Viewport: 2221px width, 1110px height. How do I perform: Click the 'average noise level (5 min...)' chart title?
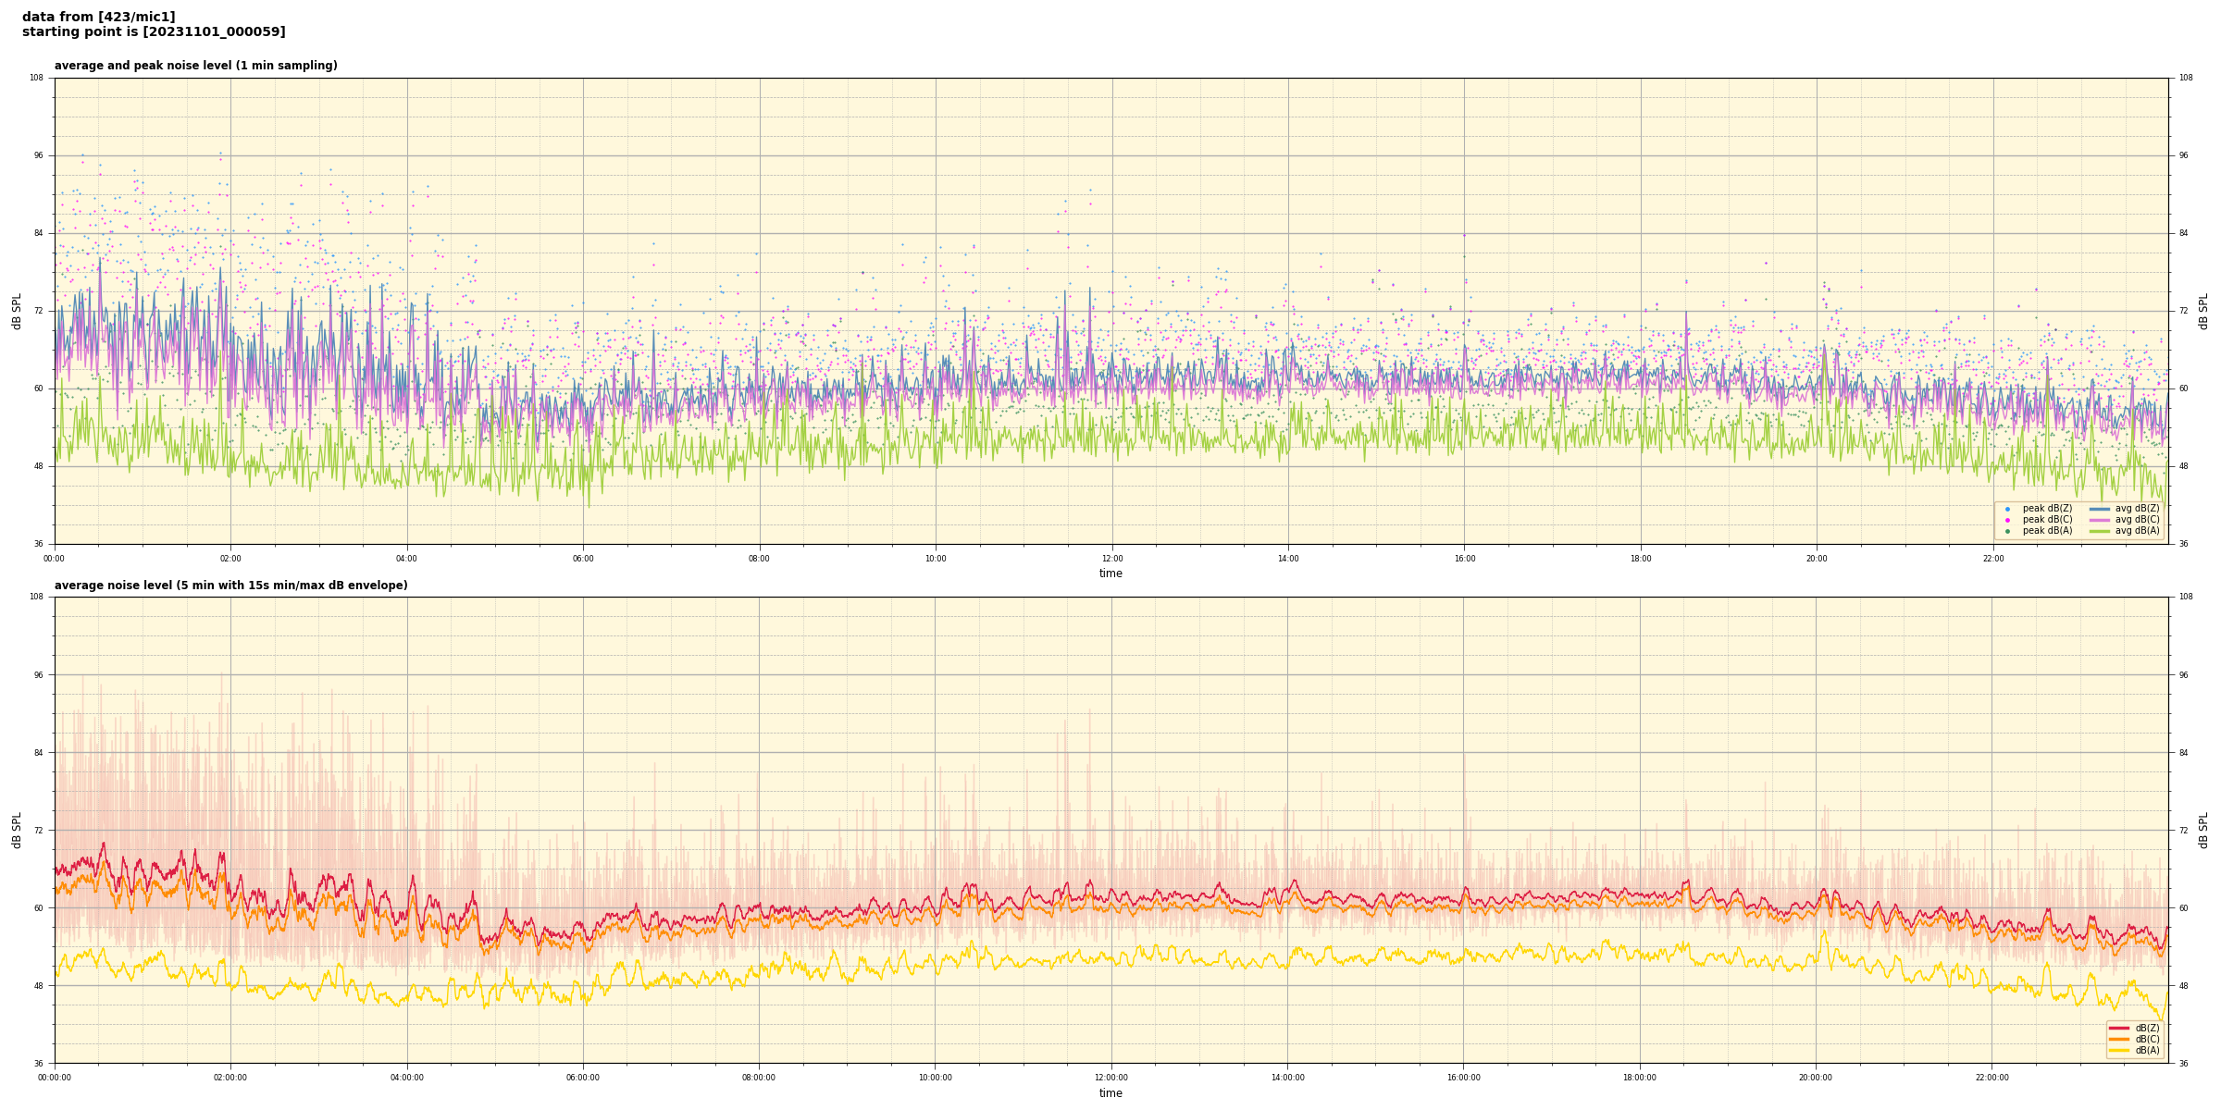tap(230, 586)
